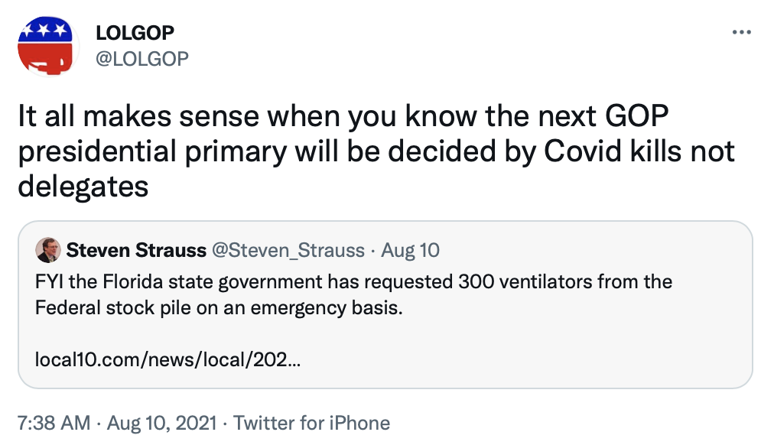This screenshot has width=774, height=445.
Task: Open the tweet's three-dot more options menu
Action: tap(742, 33)
